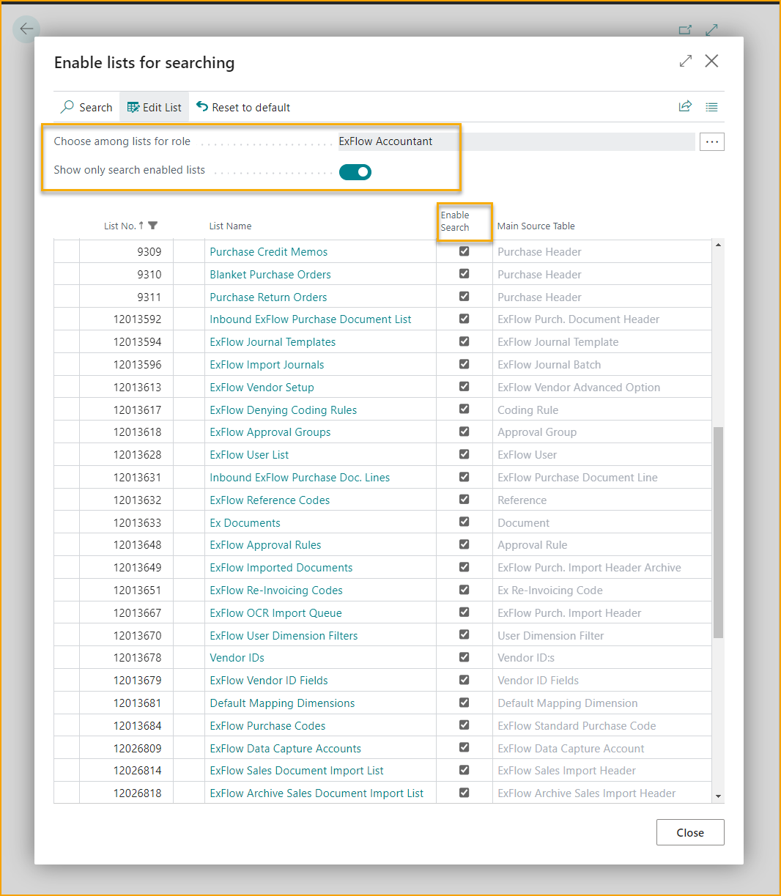781x896 pixels.
Task: Click the List No. column header to sort
Action: pos(120,226)
